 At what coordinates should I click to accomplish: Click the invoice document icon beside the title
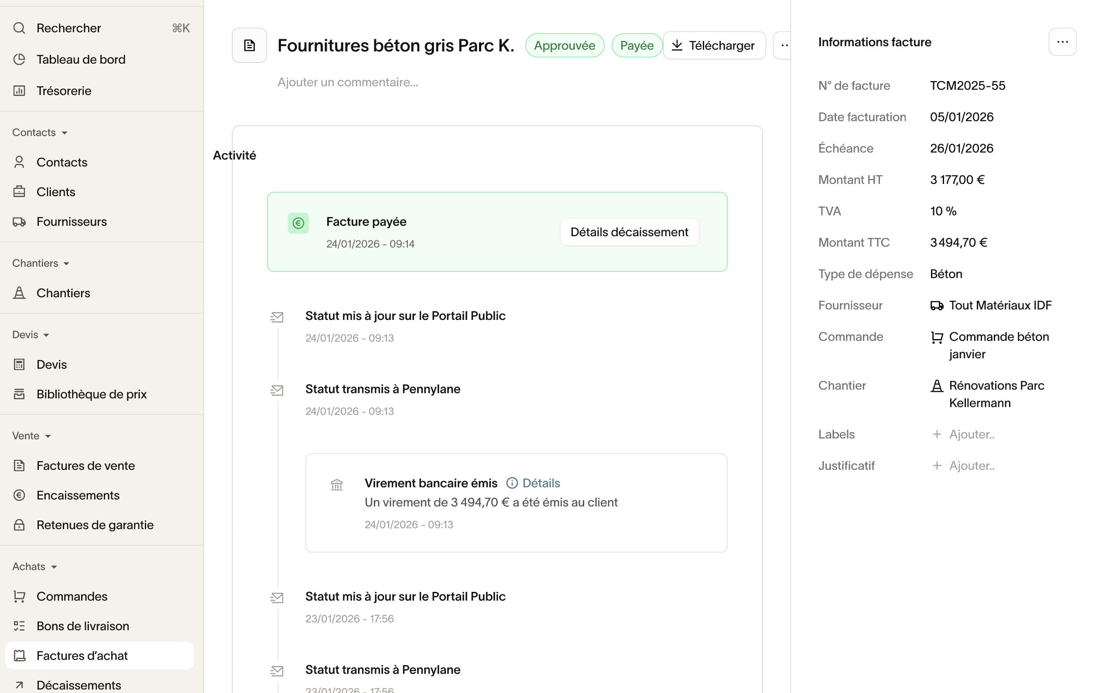click(x=249, y=45)
